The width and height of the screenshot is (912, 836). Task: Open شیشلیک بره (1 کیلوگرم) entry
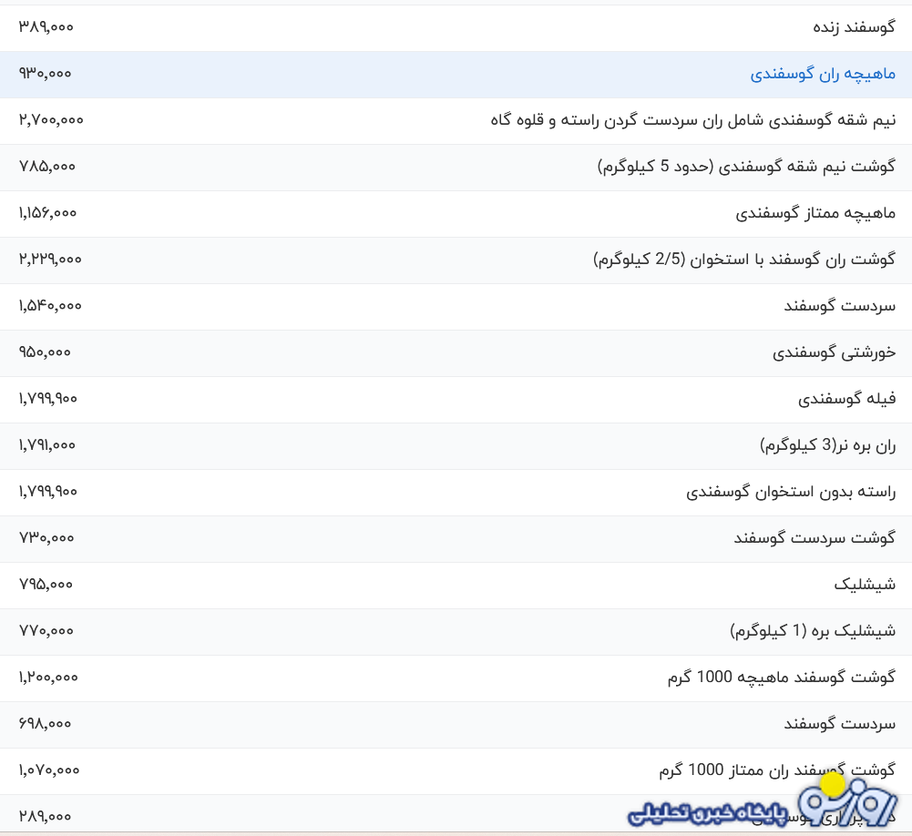tap(812, 631)
